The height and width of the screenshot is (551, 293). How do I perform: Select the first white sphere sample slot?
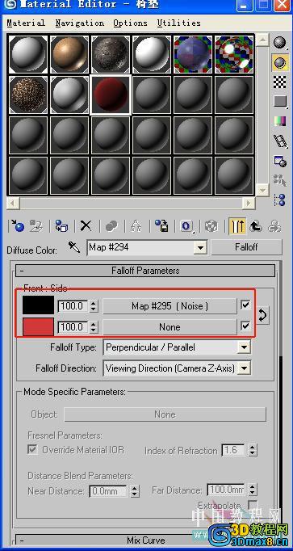coord(28,53)
